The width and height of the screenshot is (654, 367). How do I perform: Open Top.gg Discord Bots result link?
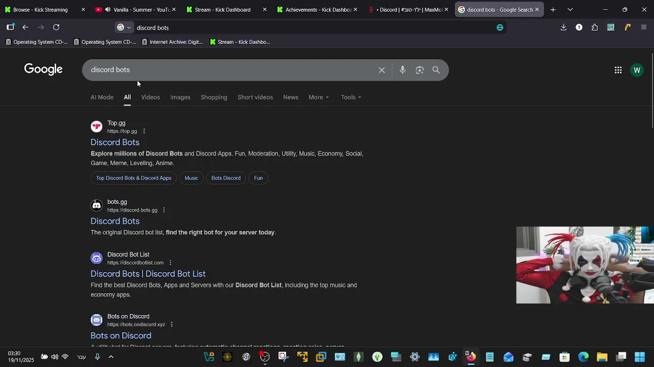tap(115, 142)
